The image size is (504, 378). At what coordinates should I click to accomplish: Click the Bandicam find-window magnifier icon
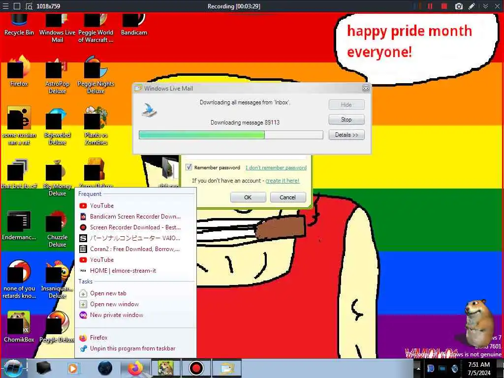pos(29,6)
